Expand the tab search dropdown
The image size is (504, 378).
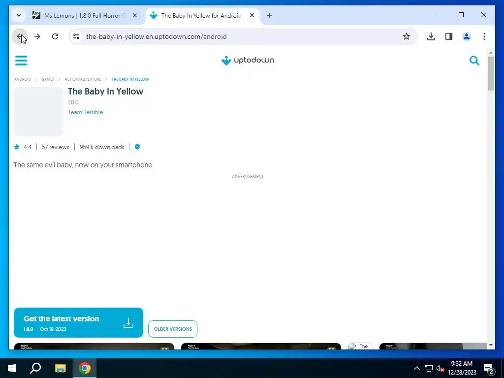click(19, 15)
